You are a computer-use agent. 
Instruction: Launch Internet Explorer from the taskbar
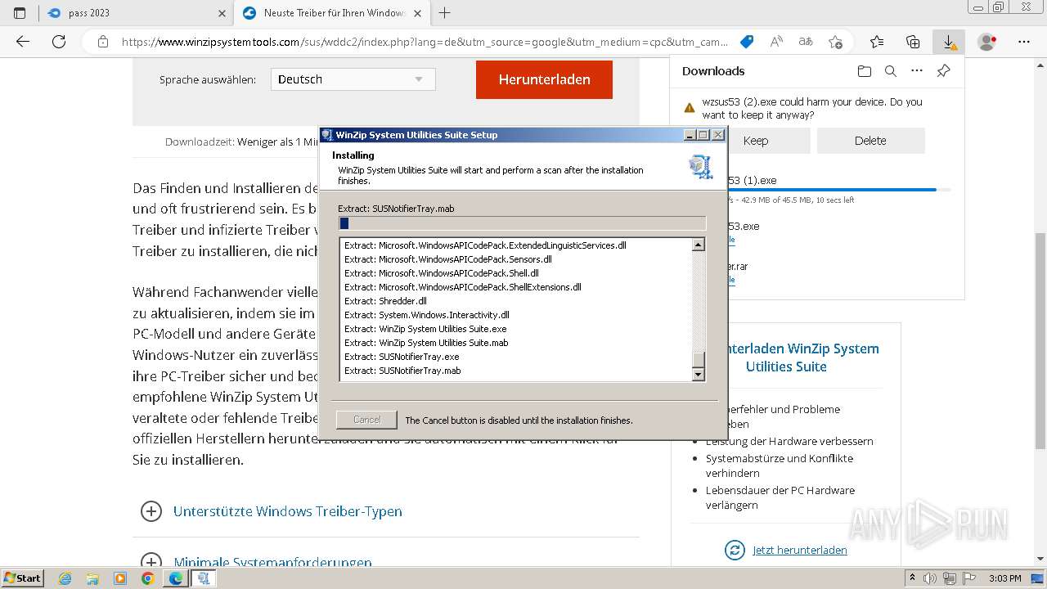click(x=65, y=578)
